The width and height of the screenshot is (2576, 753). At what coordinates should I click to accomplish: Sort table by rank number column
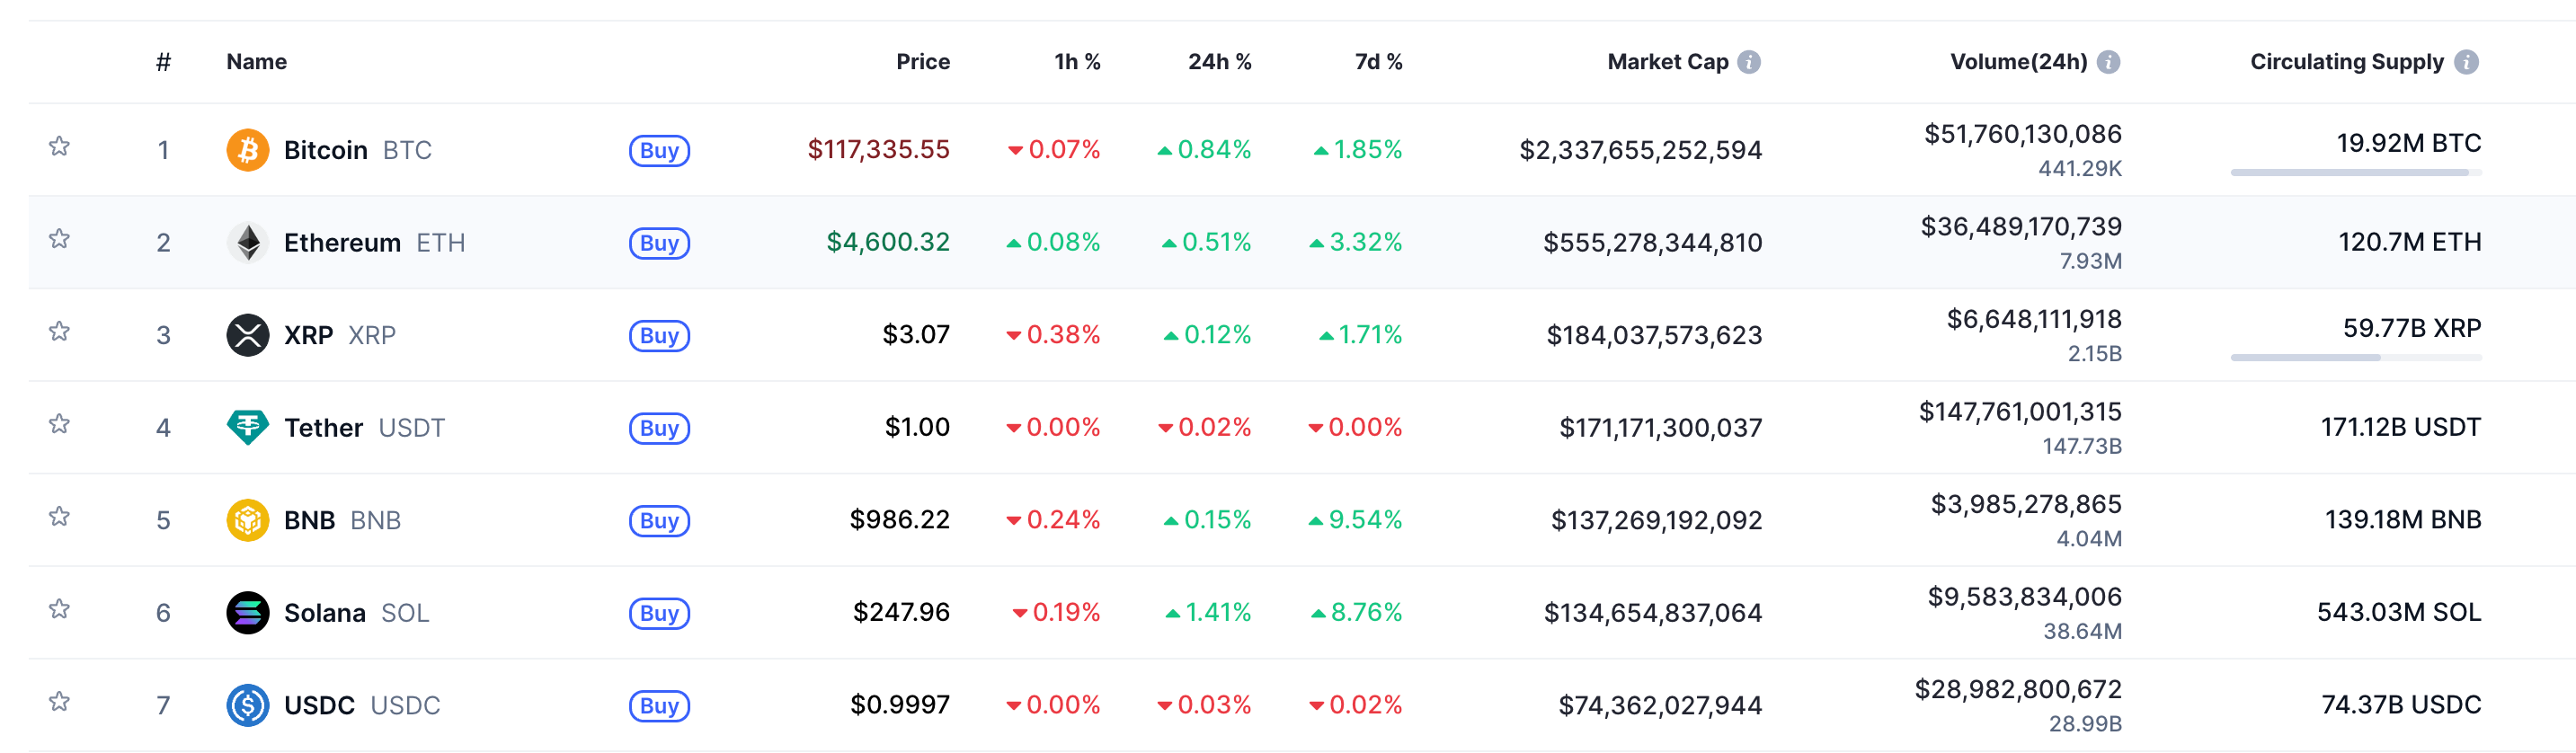point(163,62)
